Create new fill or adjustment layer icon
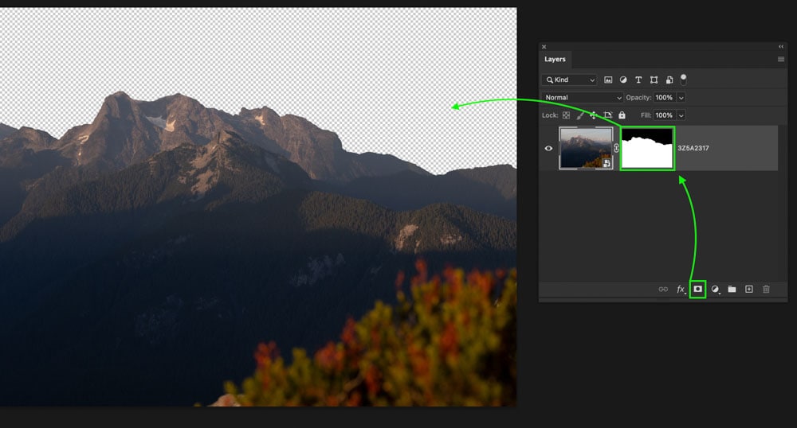Image resolution: width=797 pixels, height=428 pixels. pos(715,289)
